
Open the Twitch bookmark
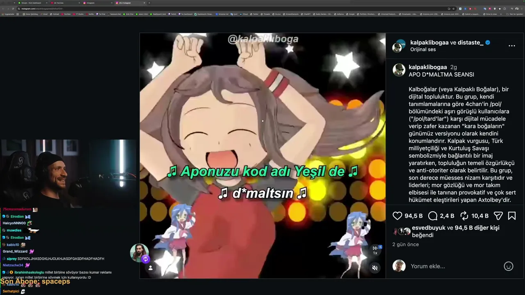[x=172, y=14]
